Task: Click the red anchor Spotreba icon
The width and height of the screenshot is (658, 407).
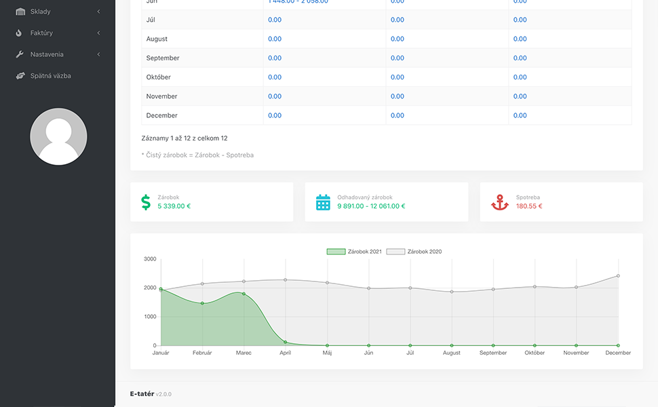Action: (x=500, y=202)
